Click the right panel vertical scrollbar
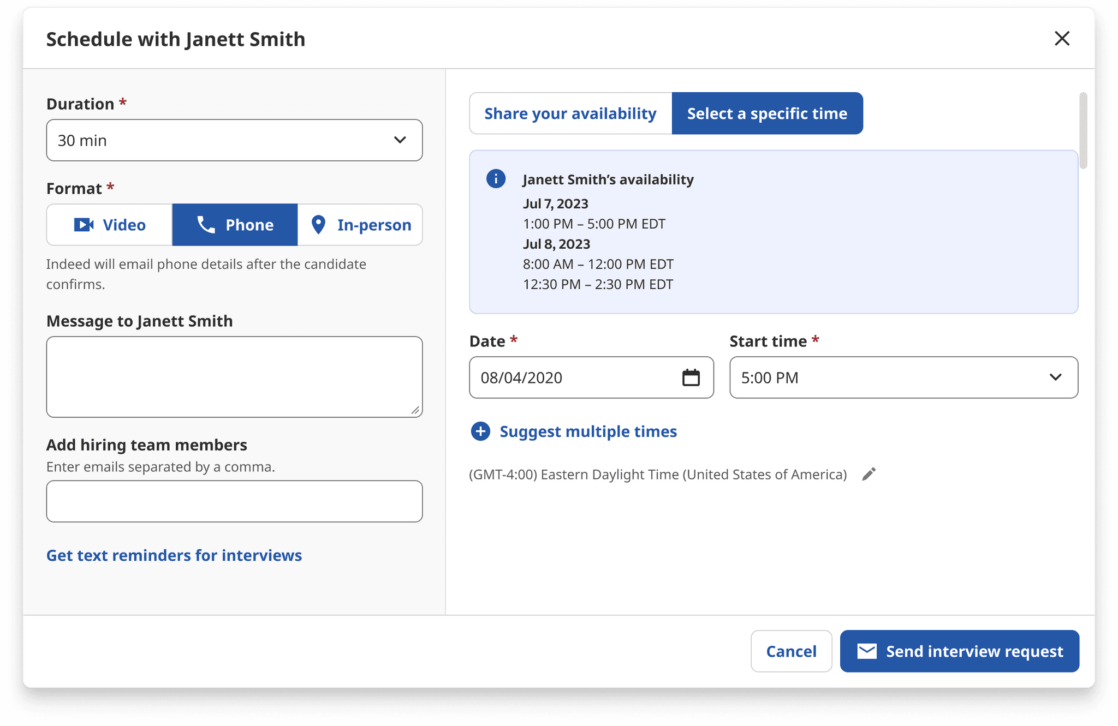1118x726 pixels. [1083, 131]
